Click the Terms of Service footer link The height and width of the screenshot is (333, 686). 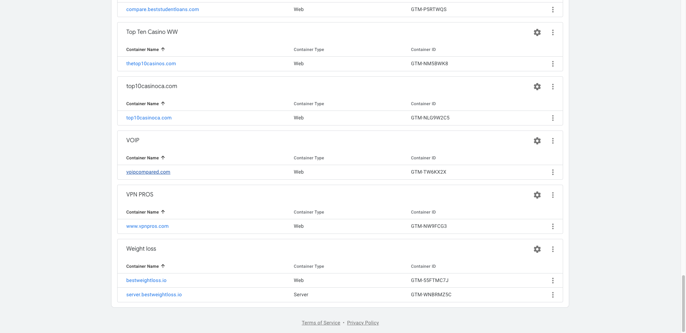click(321, 323)
